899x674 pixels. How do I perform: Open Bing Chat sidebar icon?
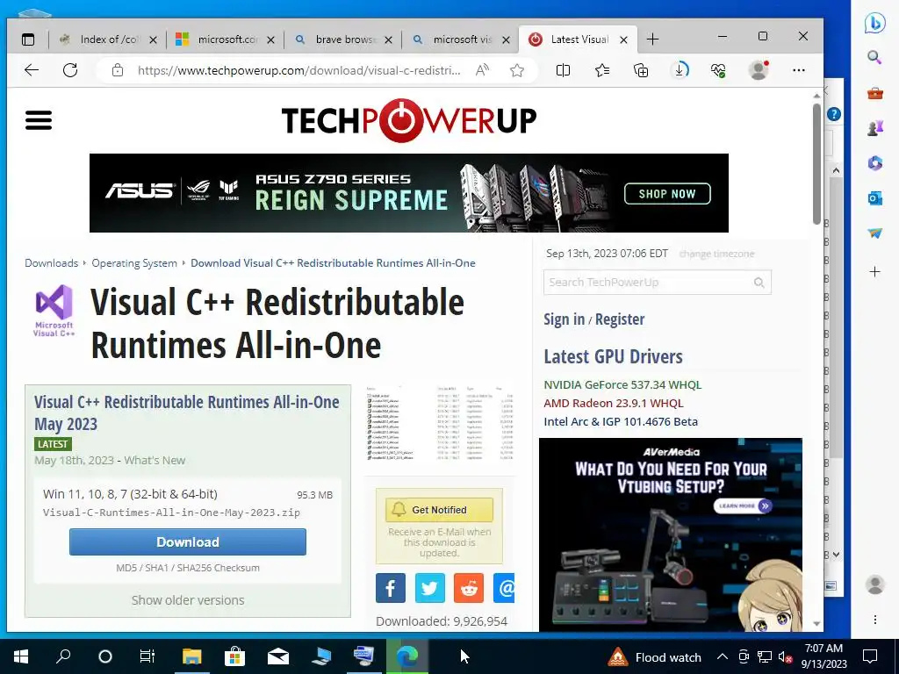(x=874, y=23)
